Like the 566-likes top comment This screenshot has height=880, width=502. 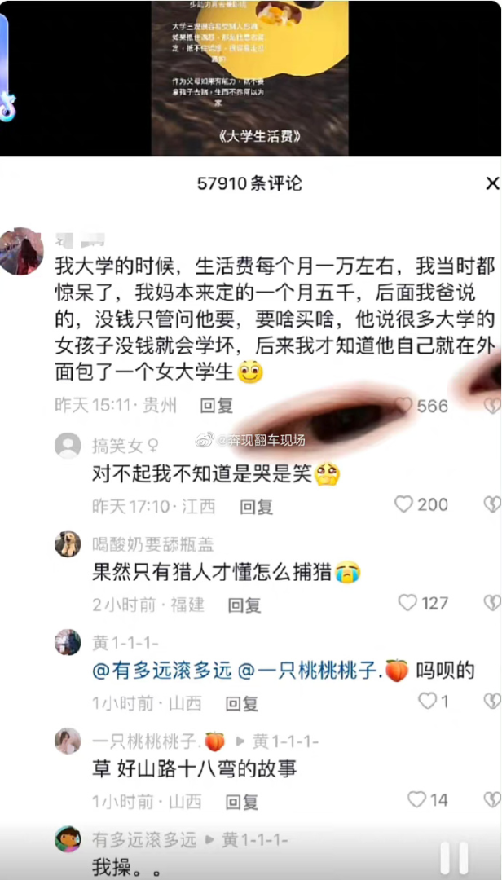[x=403, y=405]
